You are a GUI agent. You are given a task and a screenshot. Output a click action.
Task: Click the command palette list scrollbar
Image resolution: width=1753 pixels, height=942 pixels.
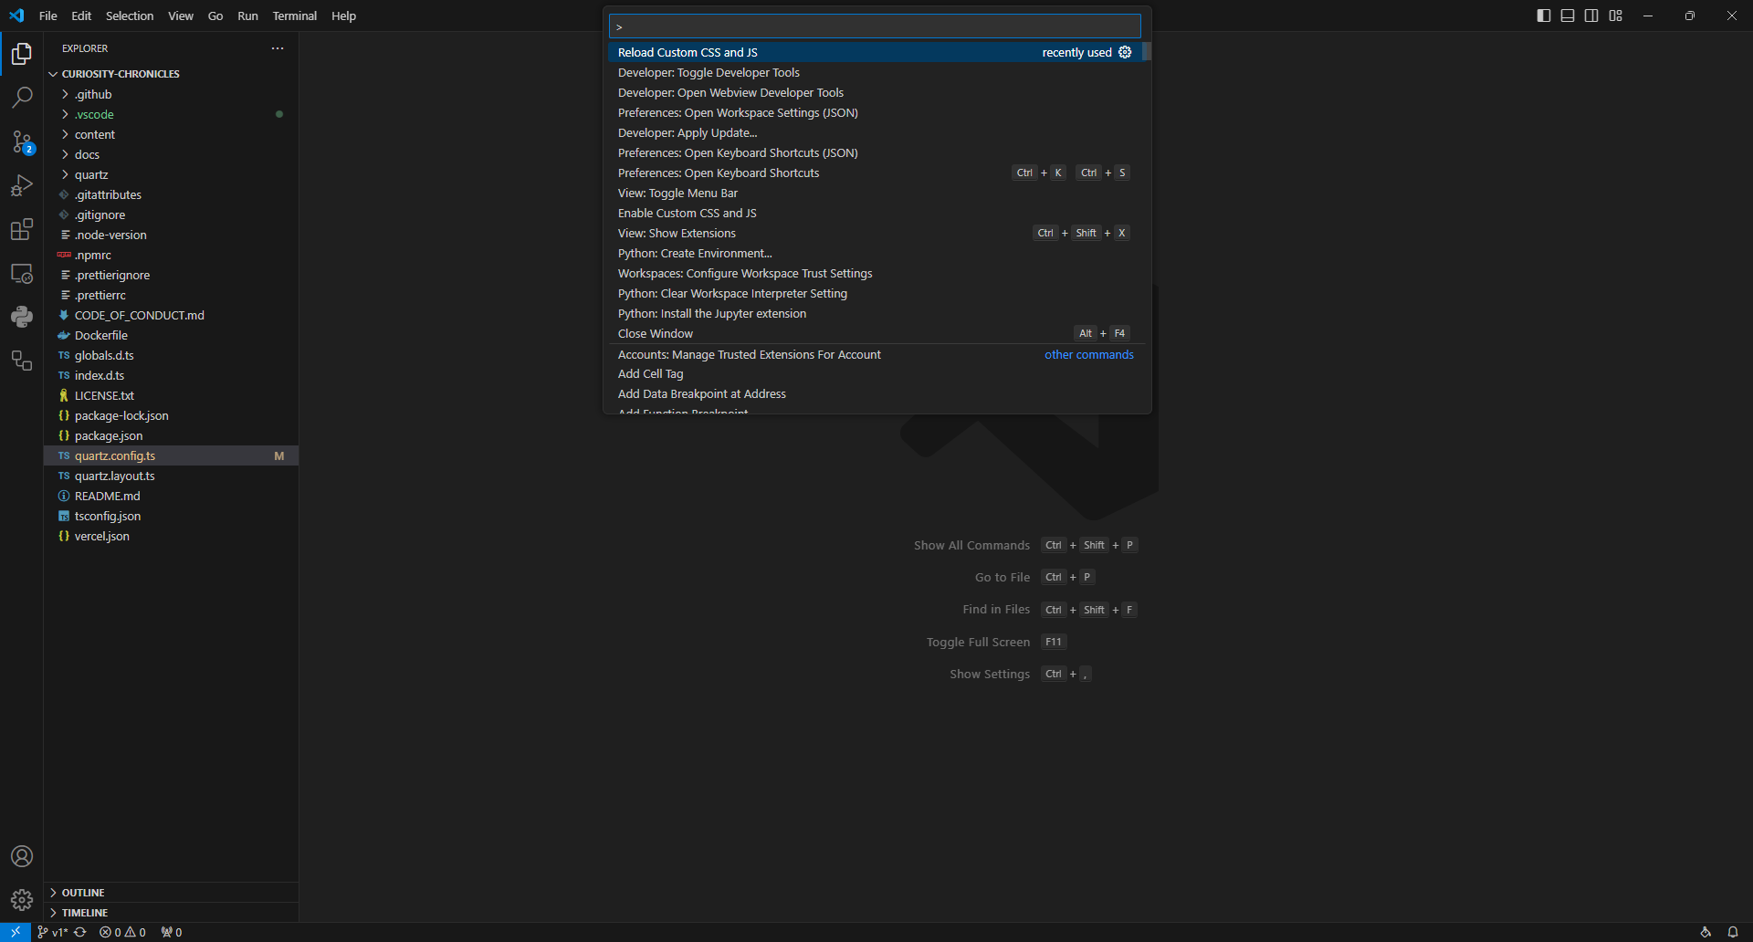1147,51
